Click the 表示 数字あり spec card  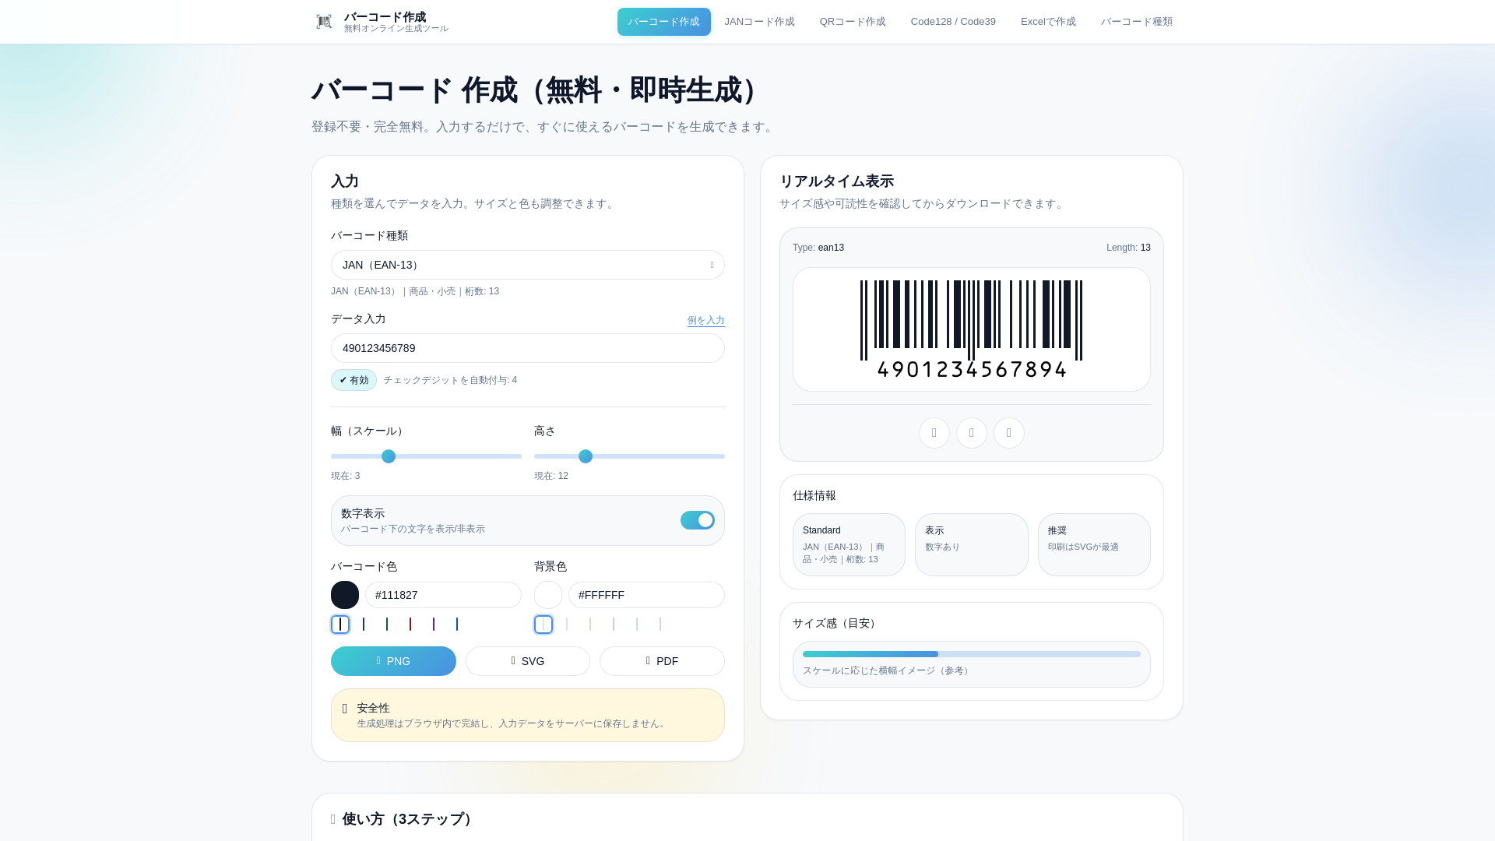click(x=971, y=544)
